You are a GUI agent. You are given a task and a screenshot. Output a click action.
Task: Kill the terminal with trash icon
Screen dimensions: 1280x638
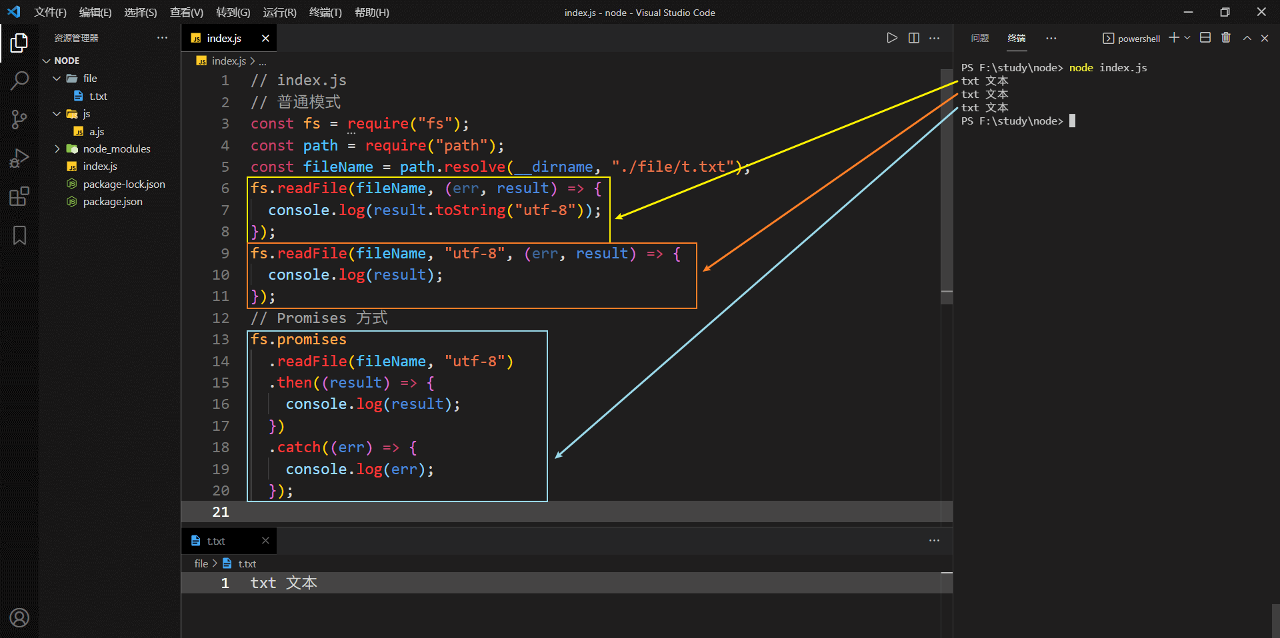pyautogui.click(x=1226, y=38)
